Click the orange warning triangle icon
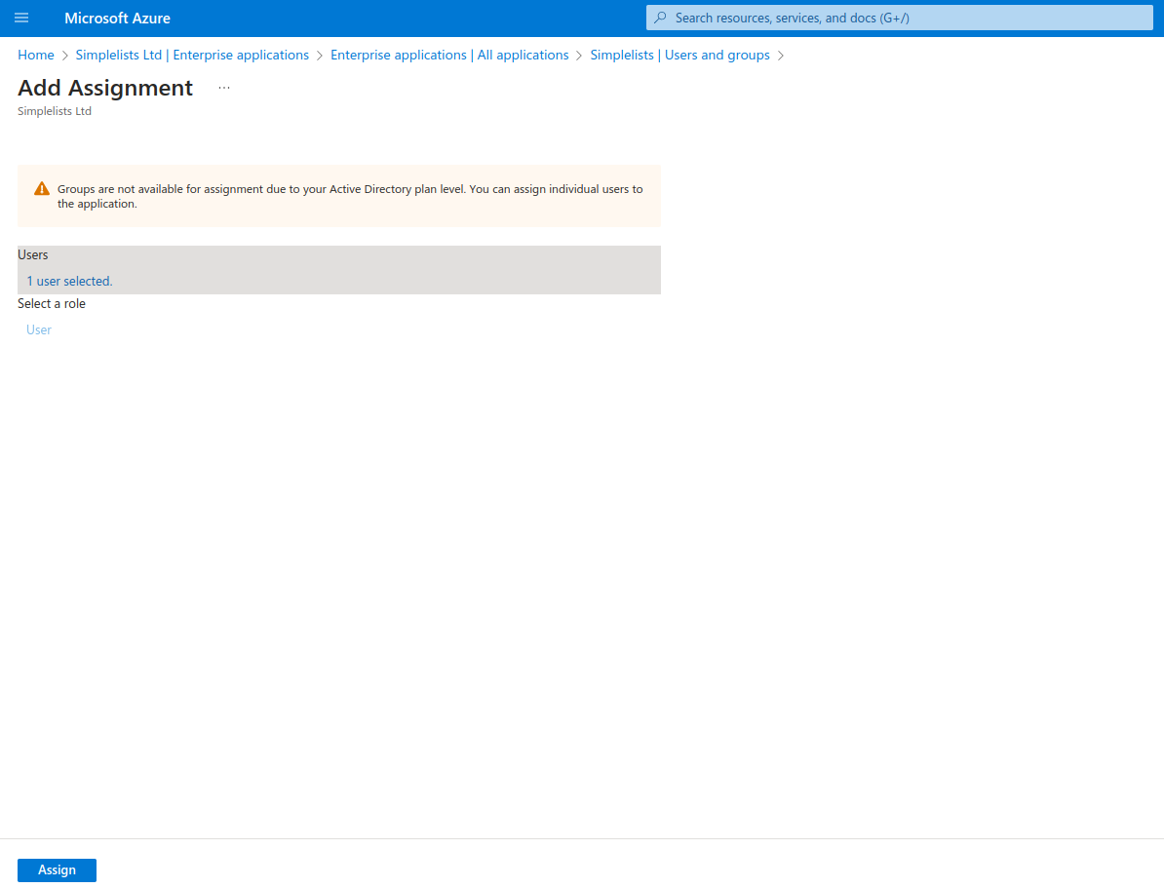Image resolution: width=1164 pixels, height=888 pixels. coord(42,189)
